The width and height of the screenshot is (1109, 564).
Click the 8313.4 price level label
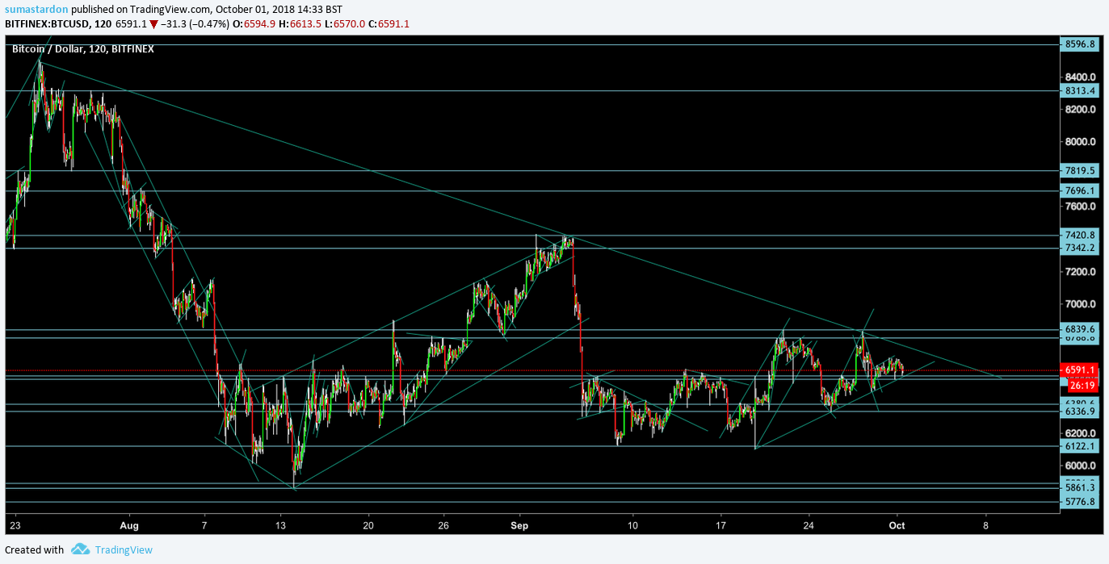pos(1080,90)
